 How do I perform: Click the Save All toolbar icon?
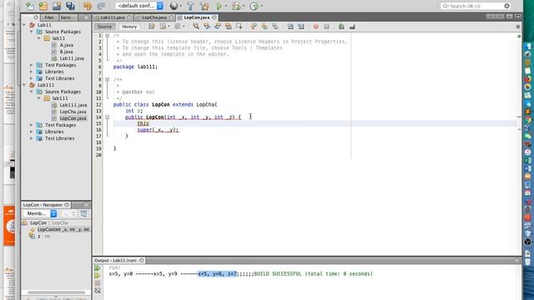(70, 6)
